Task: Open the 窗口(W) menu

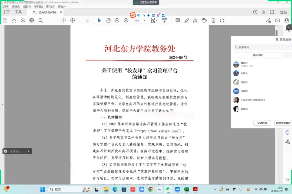Action: 51,6
